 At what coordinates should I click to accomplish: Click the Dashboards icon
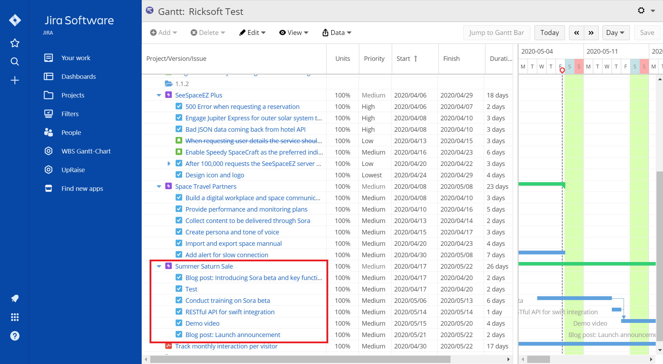(x=49, y=76)
